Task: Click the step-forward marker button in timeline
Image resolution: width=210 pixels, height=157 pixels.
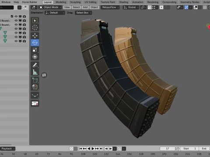Action: 111,149
